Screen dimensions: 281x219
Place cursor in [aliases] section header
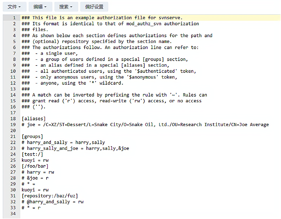pyautogui.click(x=34, y=119)
